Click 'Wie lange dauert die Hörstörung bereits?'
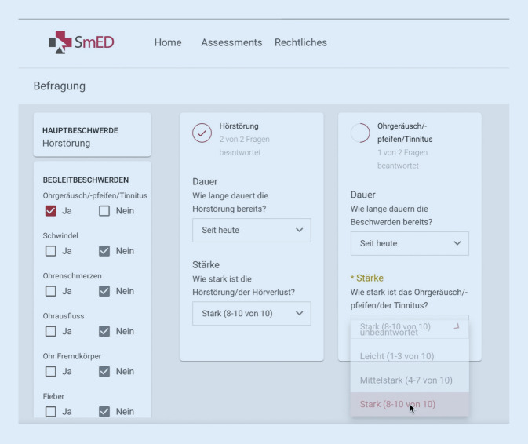 (231, 202)
